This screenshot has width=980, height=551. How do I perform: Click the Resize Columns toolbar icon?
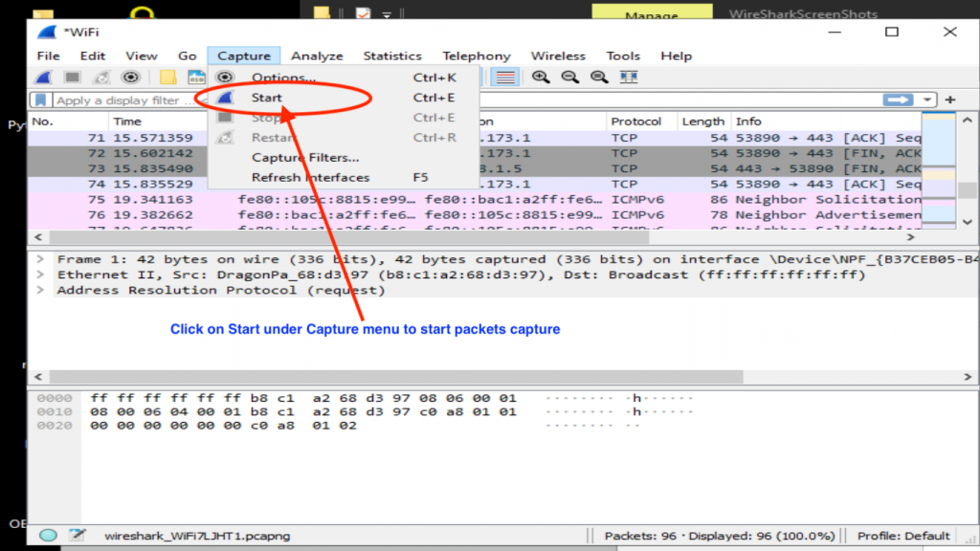[627, 77]
